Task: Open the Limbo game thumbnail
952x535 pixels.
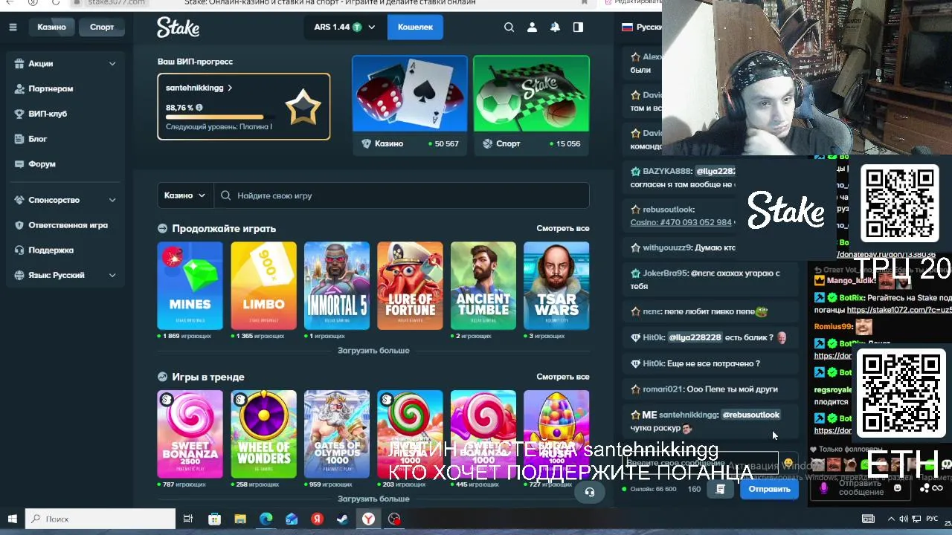Action: [x=263, y=285]
